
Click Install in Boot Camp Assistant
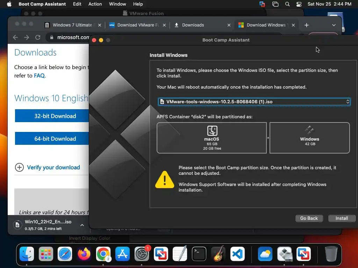[342, 218]
